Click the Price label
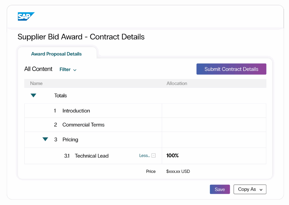The image size is (289, 205). 151,171
